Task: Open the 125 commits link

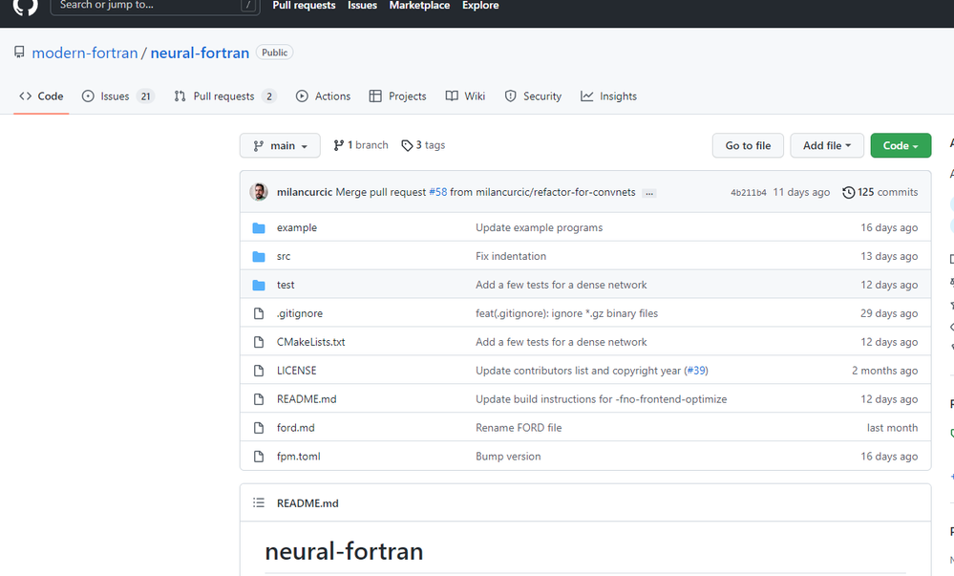Action: (x=880, y=192)
